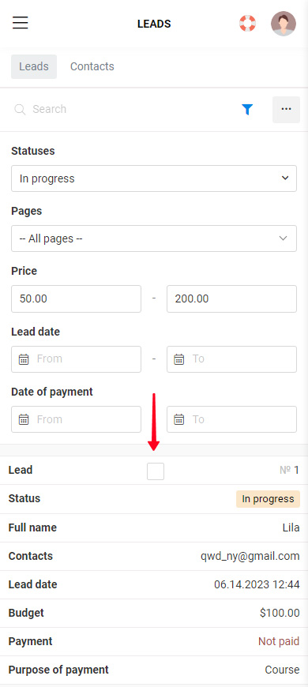This screenshot has height=687, width=308.
Task: Click the blue filter funnel icon
Action: coord(247,110)
